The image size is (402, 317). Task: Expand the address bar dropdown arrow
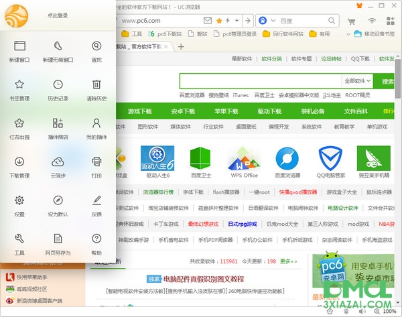[237, 21]
